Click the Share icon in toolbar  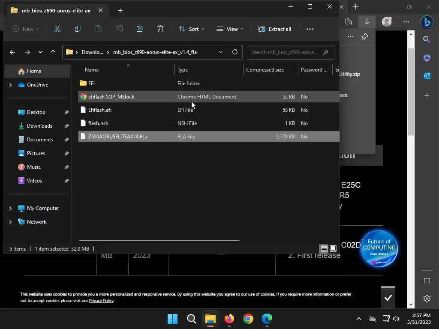coord(140,29)
